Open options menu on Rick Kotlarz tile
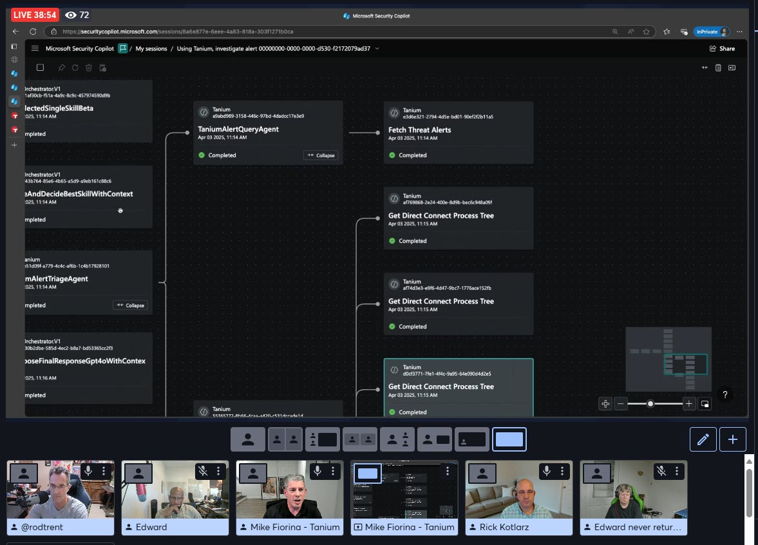 tap(562, 470)
